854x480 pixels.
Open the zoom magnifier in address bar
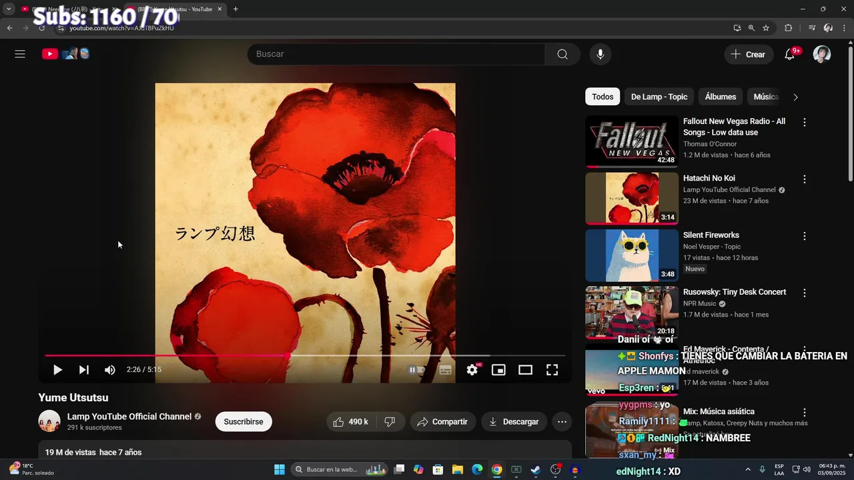(x=751, y=28)
